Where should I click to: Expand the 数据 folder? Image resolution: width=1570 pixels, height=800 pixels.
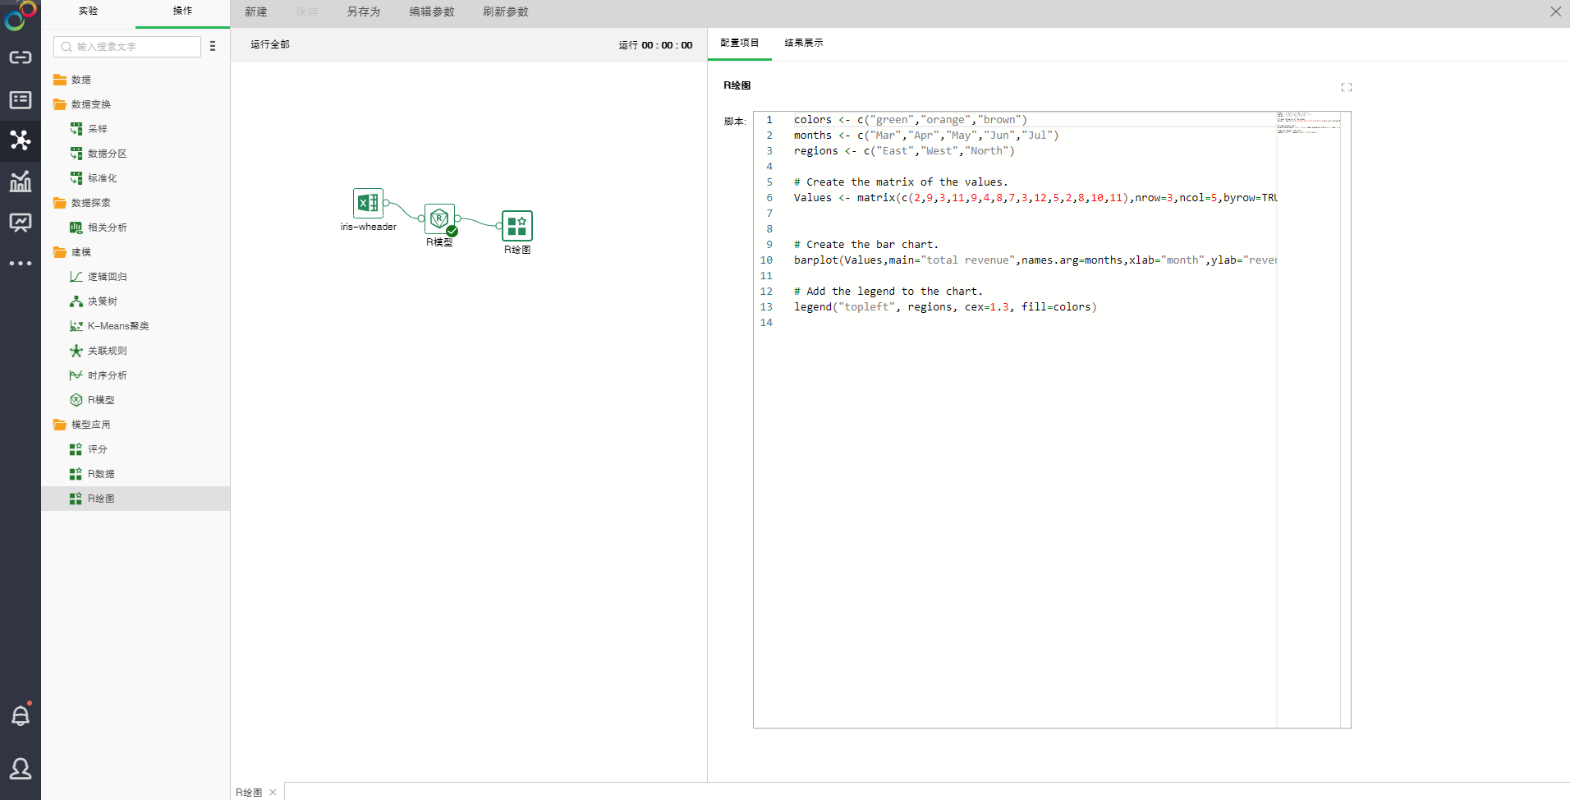(60, 80)
